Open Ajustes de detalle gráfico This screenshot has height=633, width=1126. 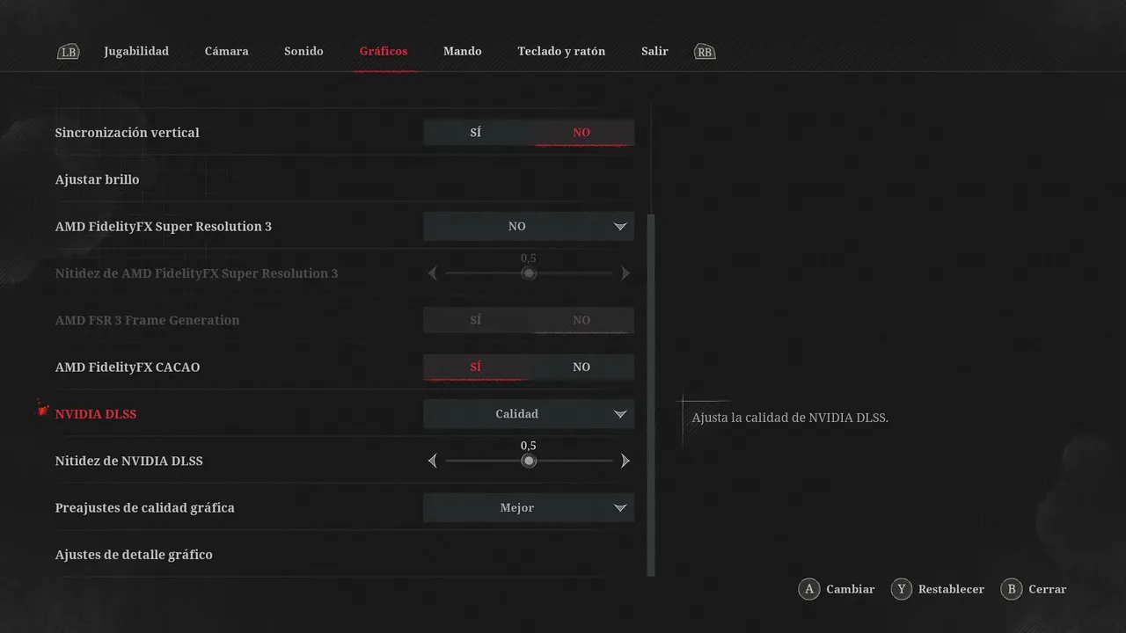[134, 555]
